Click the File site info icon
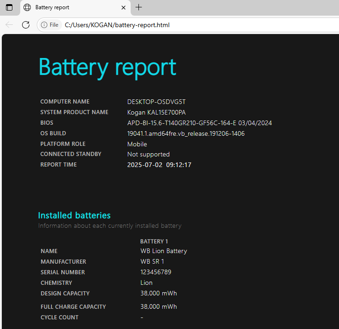The image size is (339, 329). (50, 25)
